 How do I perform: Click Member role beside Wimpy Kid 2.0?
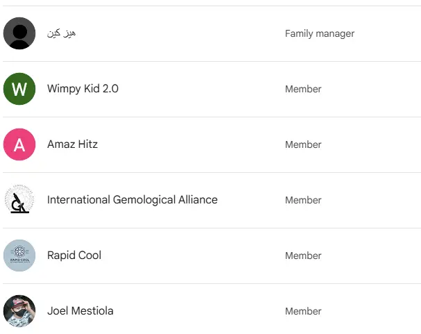pyautogui.click(x=303, y=89)
